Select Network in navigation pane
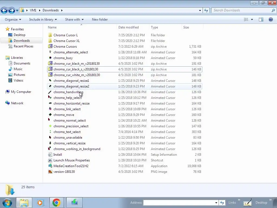The height and width of the screenshot is (208, 277). [15, 103]
